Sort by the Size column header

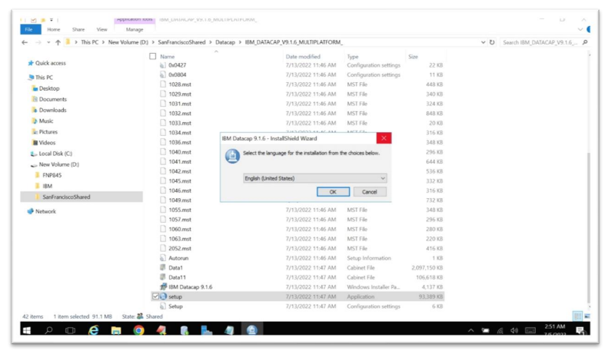[413, 56]
